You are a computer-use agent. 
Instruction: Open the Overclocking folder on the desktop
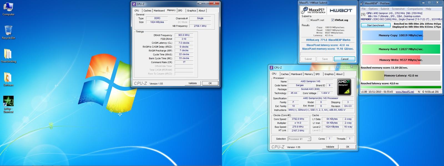[8, 56]
